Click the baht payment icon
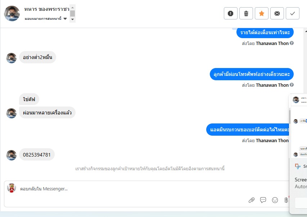Screen dimensions: 307x217 coord(286,200)
